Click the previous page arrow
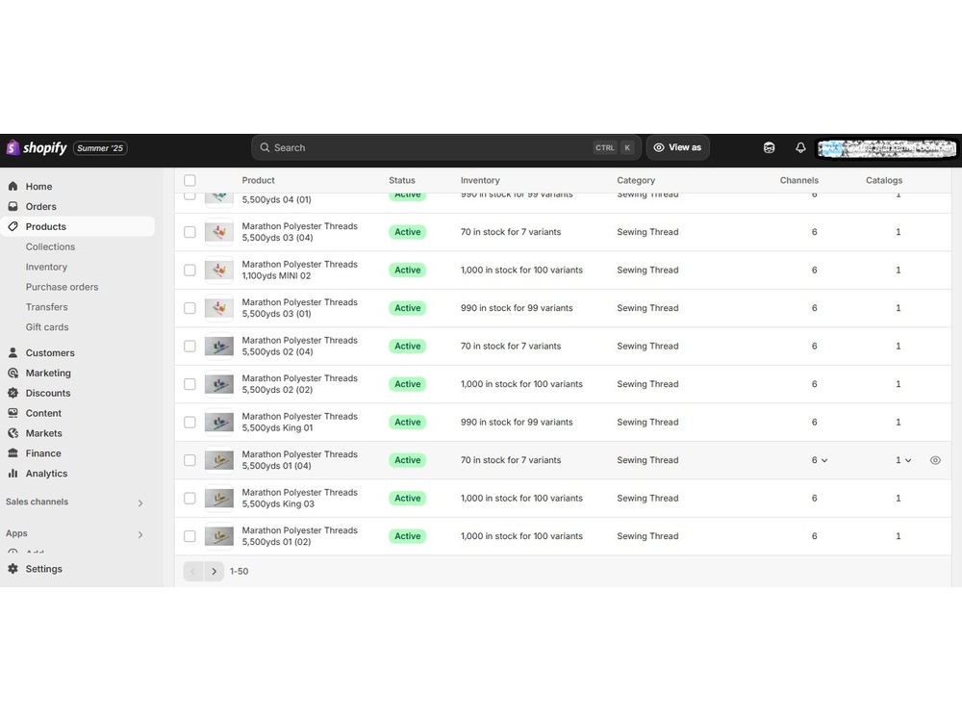962x722 pixels. point(193,572)
